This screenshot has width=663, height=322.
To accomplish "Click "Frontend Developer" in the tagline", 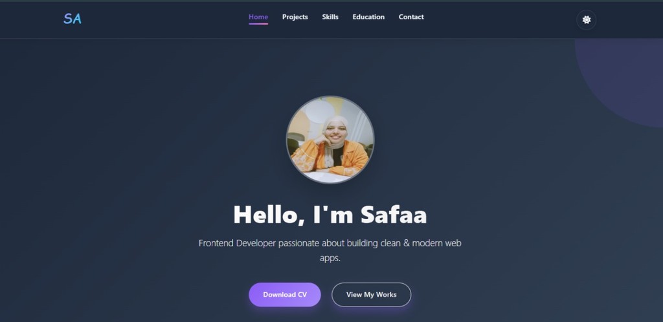I will click(x=237, y=243).
